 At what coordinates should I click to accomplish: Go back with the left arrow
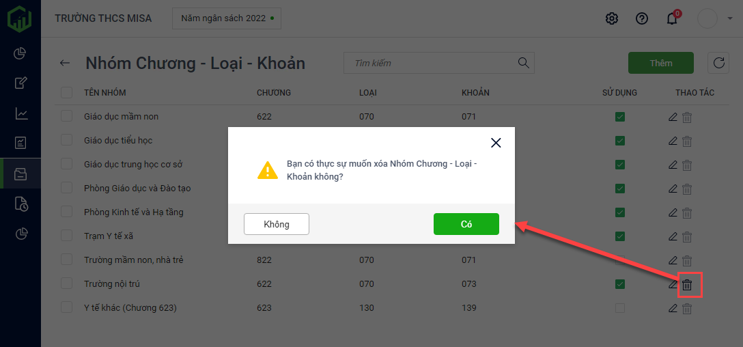[x=65, y=63]
